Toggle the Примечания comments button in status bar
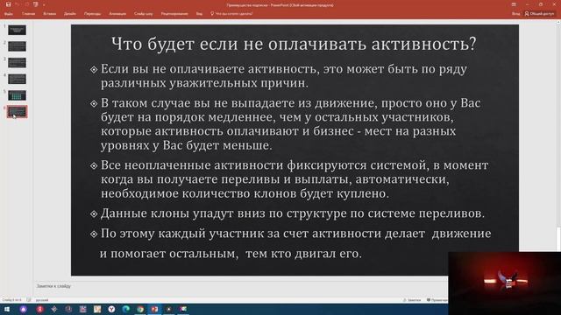This screenshot has height=315, width=561. [x=437, y=300]
